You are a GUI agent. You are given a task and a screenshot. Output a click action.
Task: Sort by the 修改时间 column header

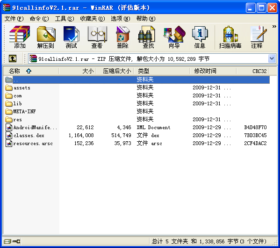click(213, 71)
